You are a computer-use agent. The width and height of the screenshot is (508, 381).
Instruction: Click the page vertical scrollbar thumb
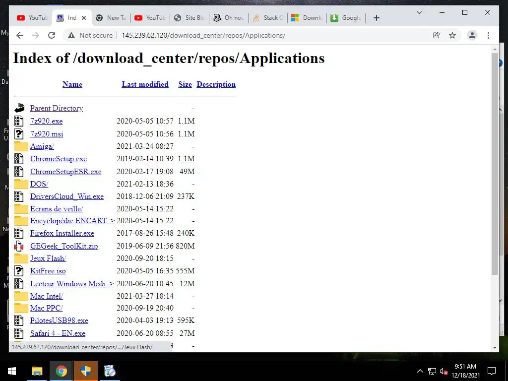pyautogui.click(x=495, y=164)
